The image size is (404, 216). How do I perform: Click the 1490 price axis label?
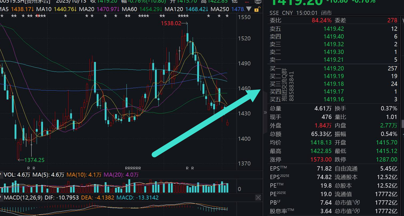coord(244,64)
